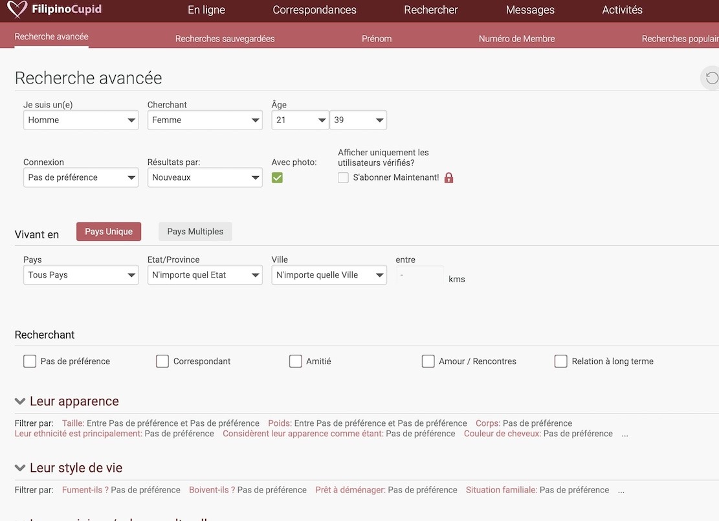Go to the Correspondances menu item
Image resolution: width=719 pixels, height=521 pixels.
pyautogui.click(x=315, y=10)
